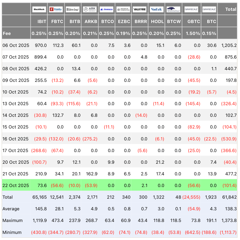The image size is (240, 240).
Task: Click the Grayscale logo above GBTC
Action: [191, 9]
